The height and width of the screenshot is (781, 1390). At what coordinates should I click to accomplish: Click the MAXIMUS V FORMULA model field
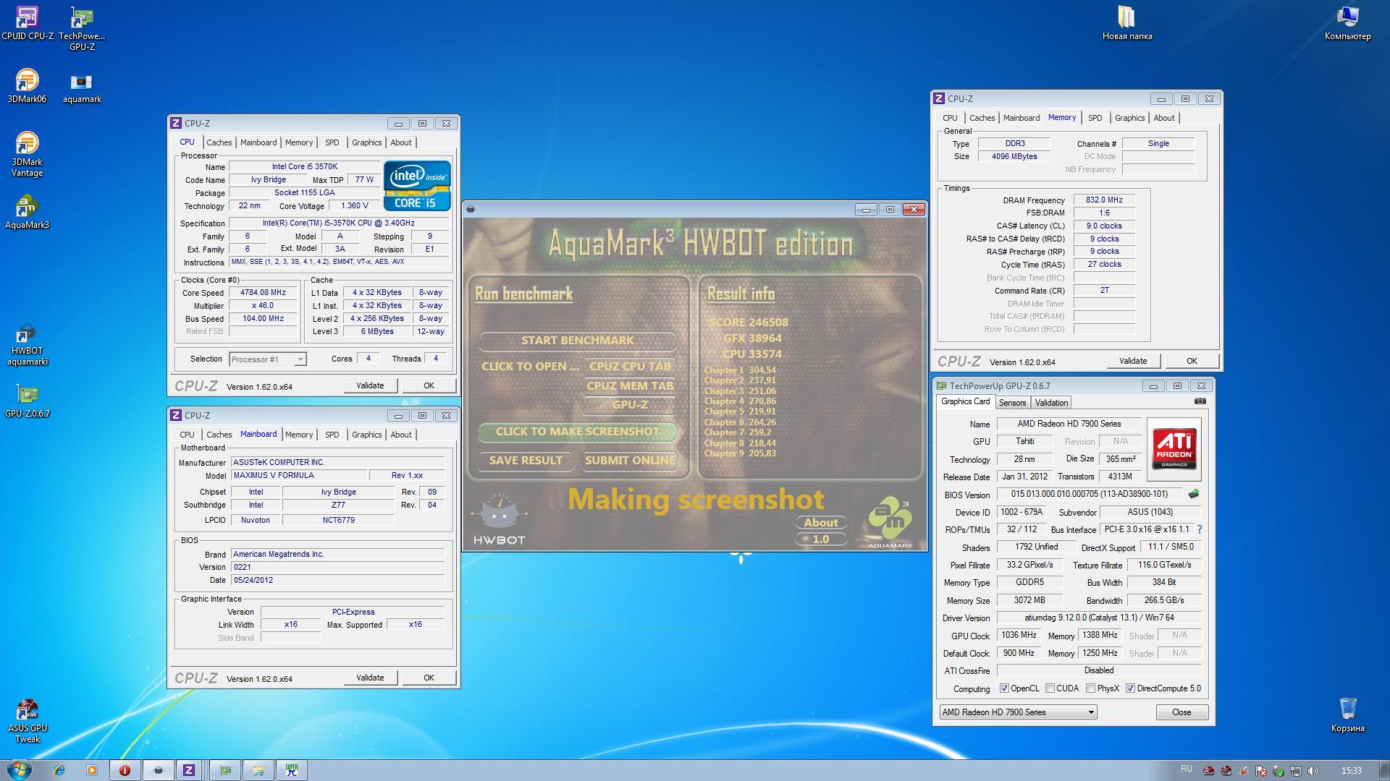tap(299, 475)
